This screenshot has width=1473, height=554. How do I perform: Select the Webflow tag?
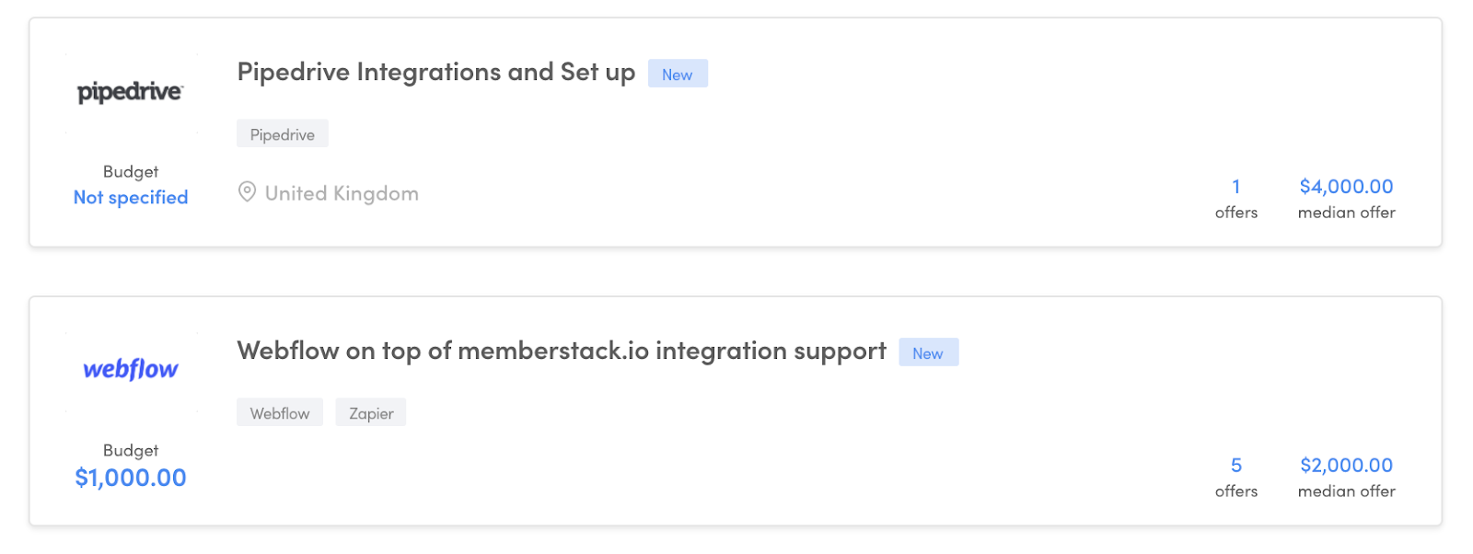279,413
